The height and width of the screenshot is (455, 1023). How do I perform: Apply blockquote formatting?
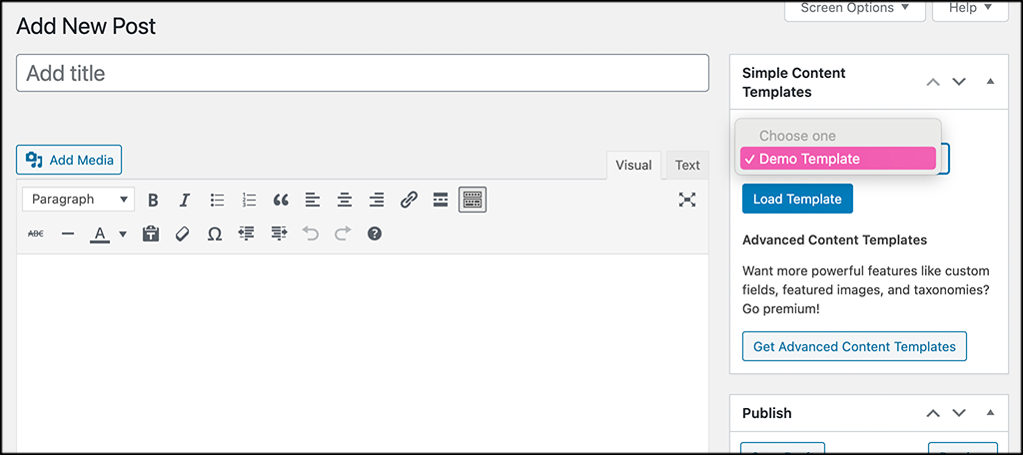(281, 201)
